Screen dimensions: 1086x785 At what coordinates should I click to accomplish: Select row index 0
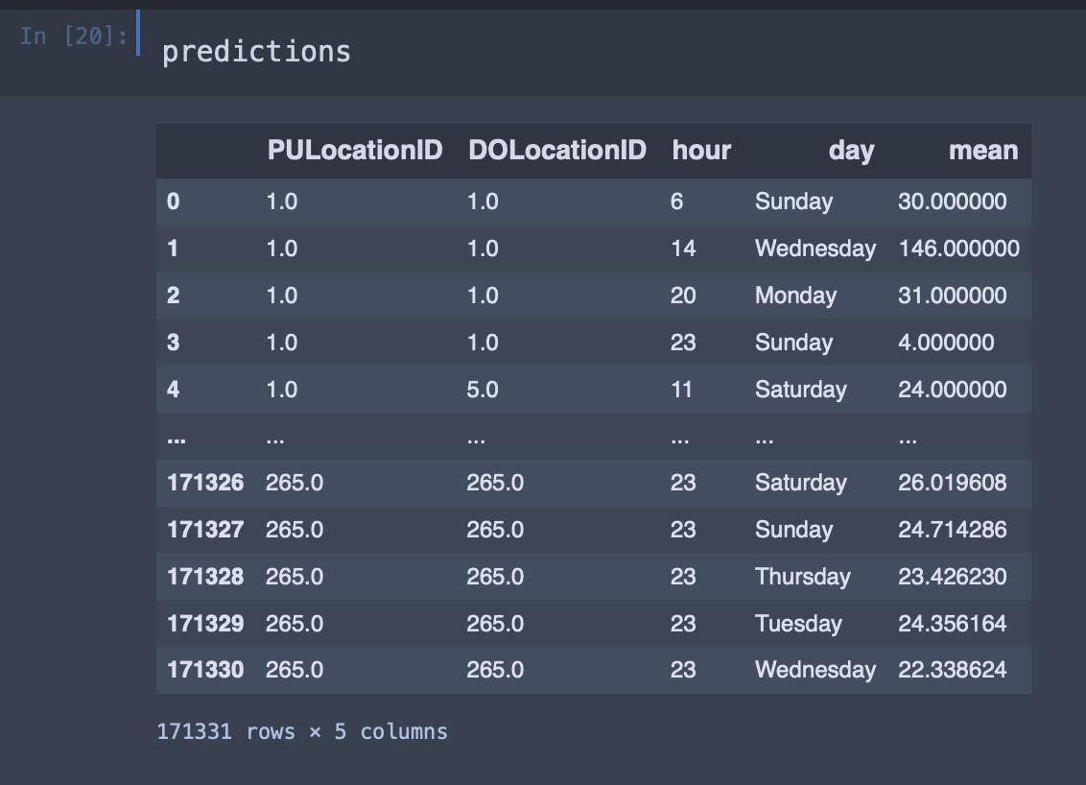(173, 202)
